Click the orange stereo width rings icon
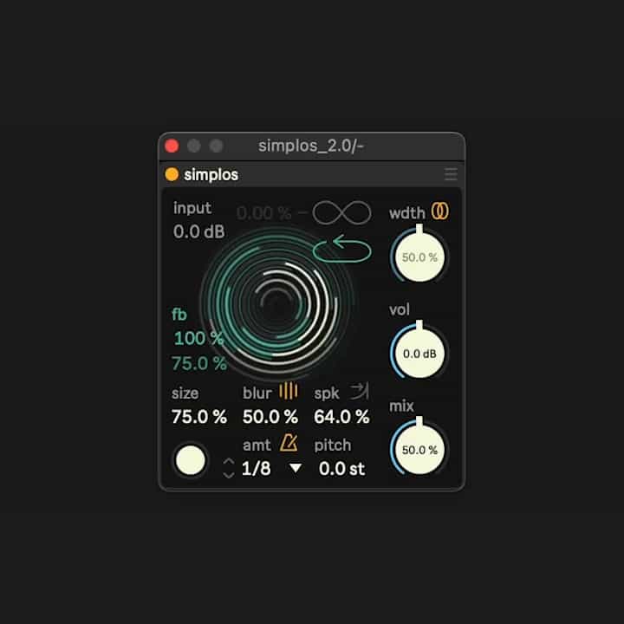Viewport: 624px width, 624px height. (441, 212)
